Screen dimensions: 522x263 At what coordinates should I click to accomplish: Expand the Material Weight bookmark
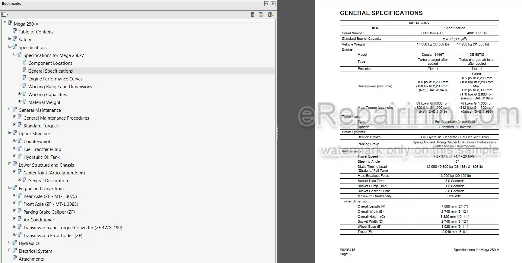point(19,101)
